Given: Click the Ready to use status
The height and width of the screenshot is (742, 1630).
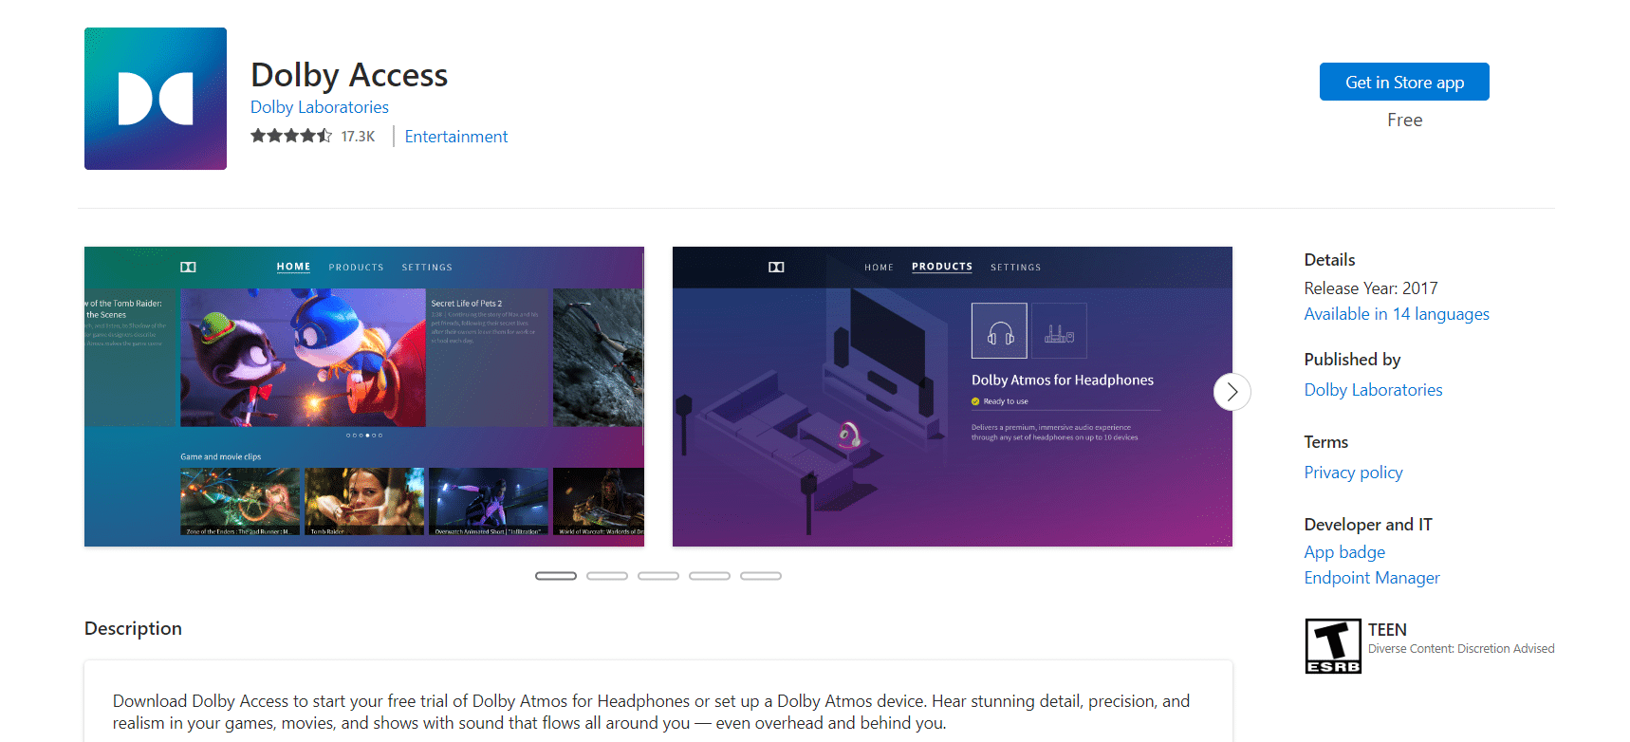Looking at the screenshot, I should pos(999,401).
